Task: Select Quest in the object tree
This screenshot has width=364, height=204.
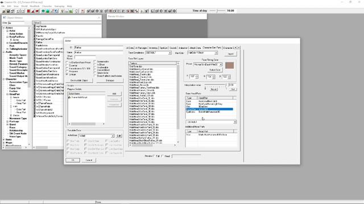Action: pos(13,125)
